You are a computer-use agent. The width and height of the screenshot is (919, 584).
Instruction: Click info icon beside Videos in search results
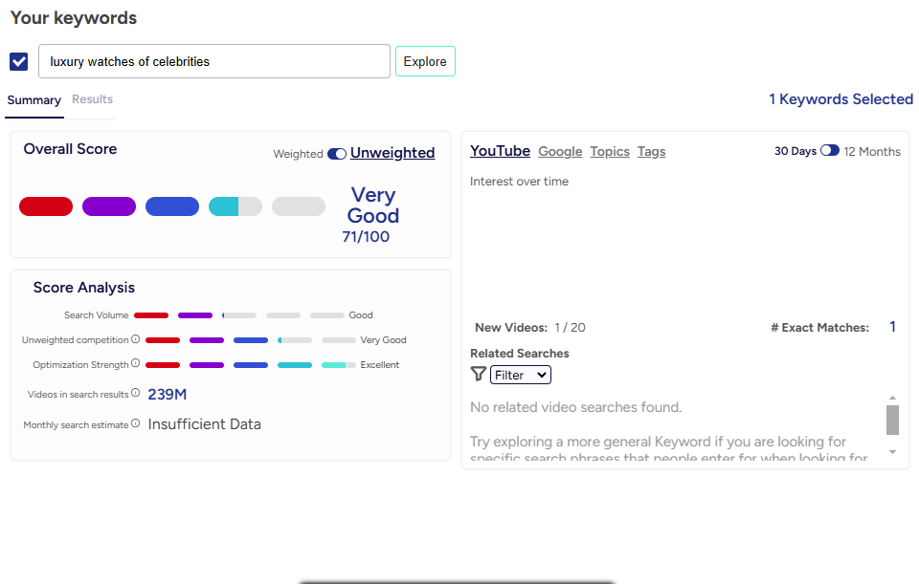click(136, 394)
